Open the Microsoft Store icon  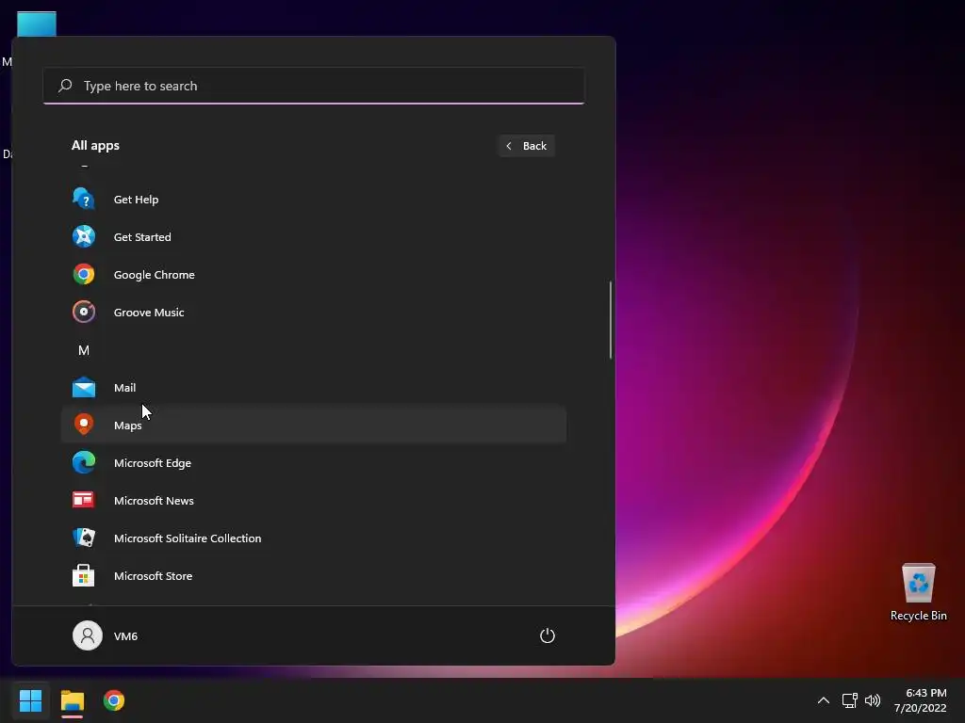click(84, 575)
